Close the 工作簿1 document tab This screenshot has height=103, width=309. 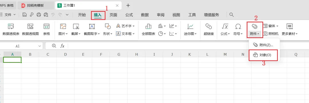coord(117,5)
